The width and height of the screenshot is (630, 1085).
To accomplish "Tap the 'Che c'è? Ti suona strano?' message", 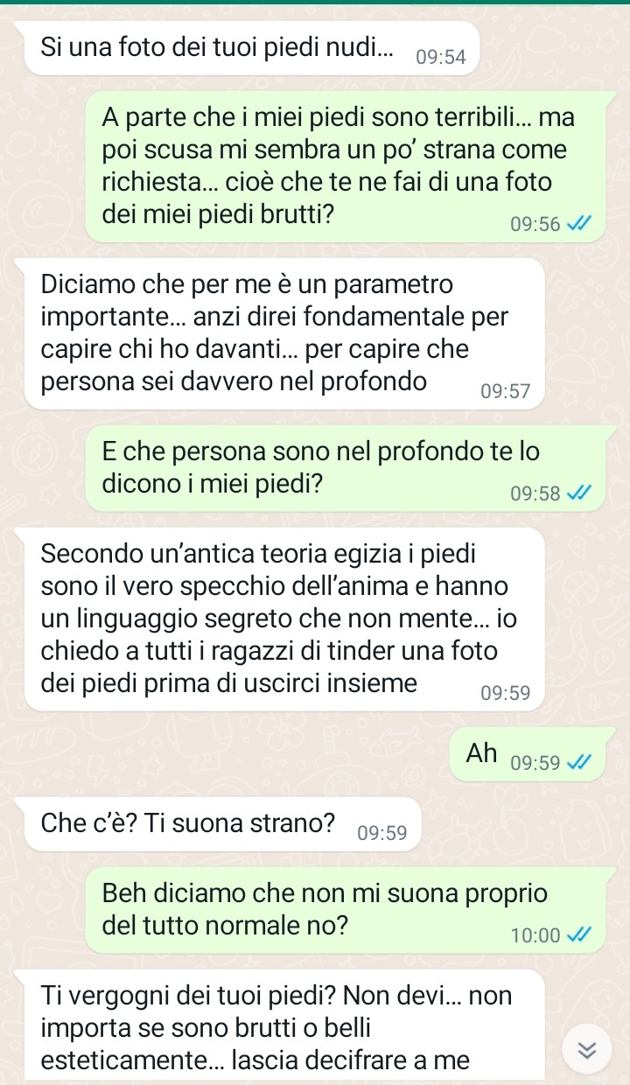I will click(x=223, y=824).
